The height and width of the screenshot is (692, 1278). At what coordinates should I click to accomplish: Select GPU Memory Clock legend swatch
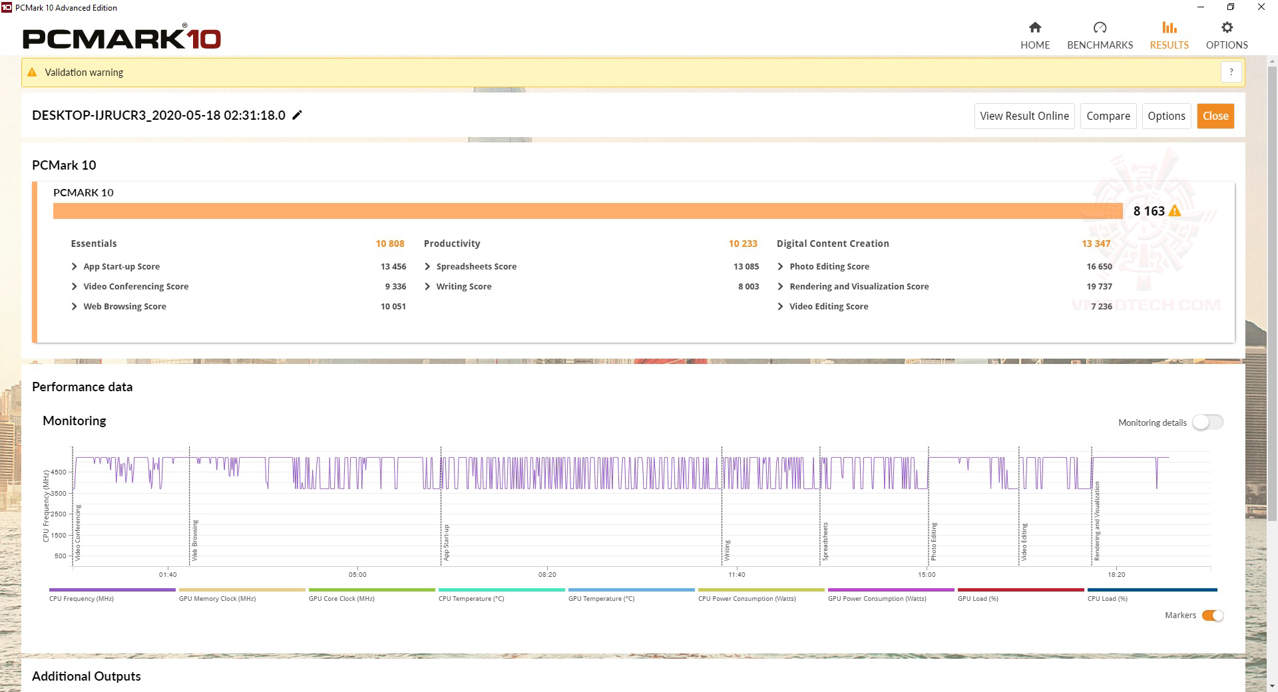pyautogui.click(x=242, y=590)
